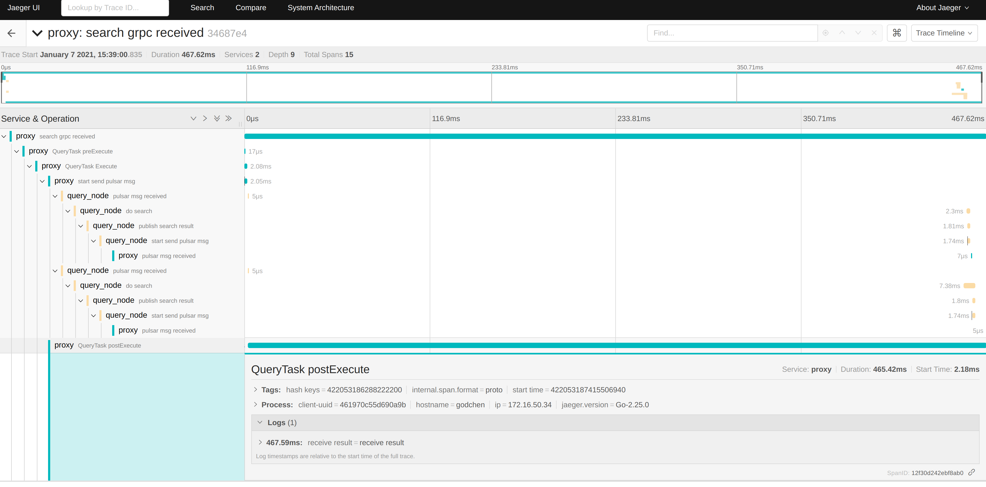This screenshot has width=986, height=487.
Task: Expand the Process row
Action: point(256,404)
